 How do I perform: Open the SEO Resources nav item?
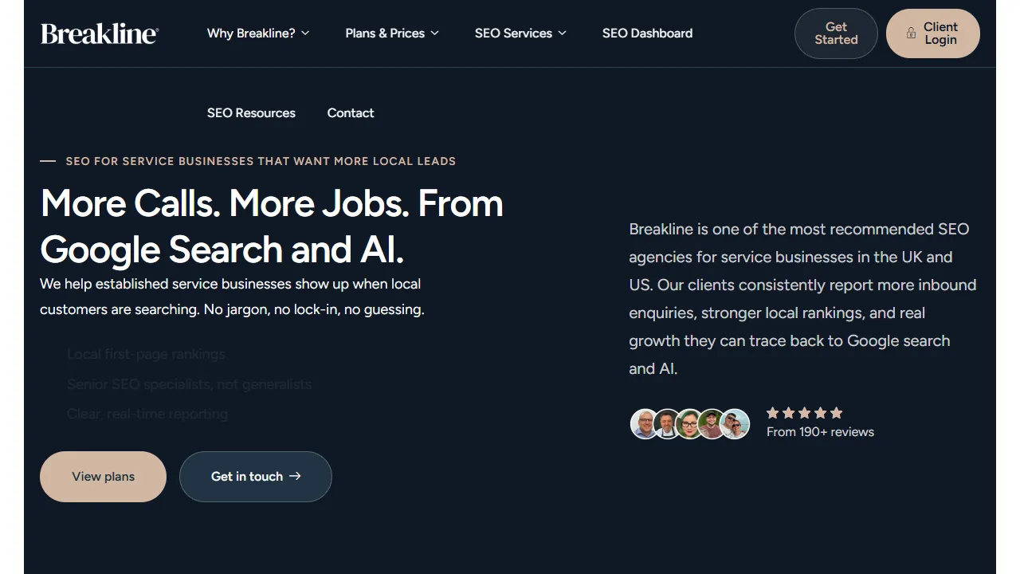point(251,113)
